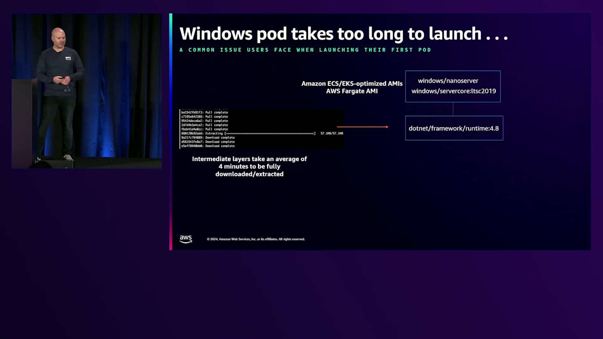603x339 pixels.
Task: Click the 'd581543fe8e7: Download complete' line
Action: pos(208,142)
